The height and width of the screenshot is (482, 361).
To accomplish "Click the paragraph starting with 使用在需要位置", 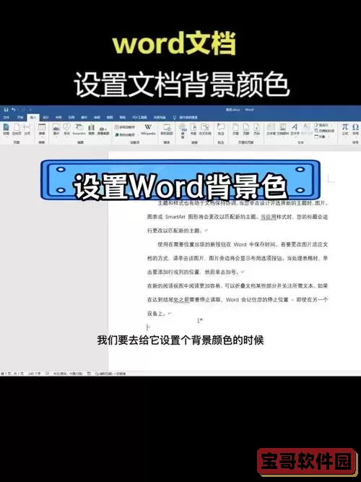I will pos(238,258).
